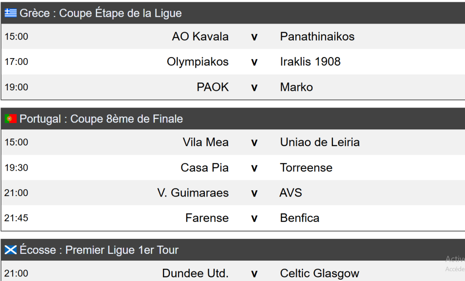This screenshot has height=281, width=465.
Task: Open the Grèce Coupe Étape de la Ligue header
Action: click(x=100, y=14)
